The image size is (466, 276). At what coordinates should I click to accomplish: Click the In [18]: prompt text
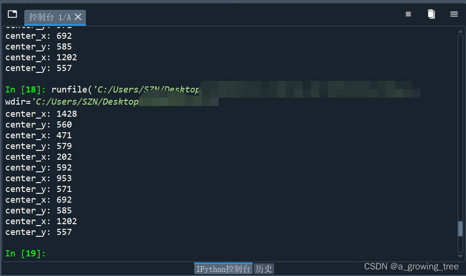tap(26, 89)
